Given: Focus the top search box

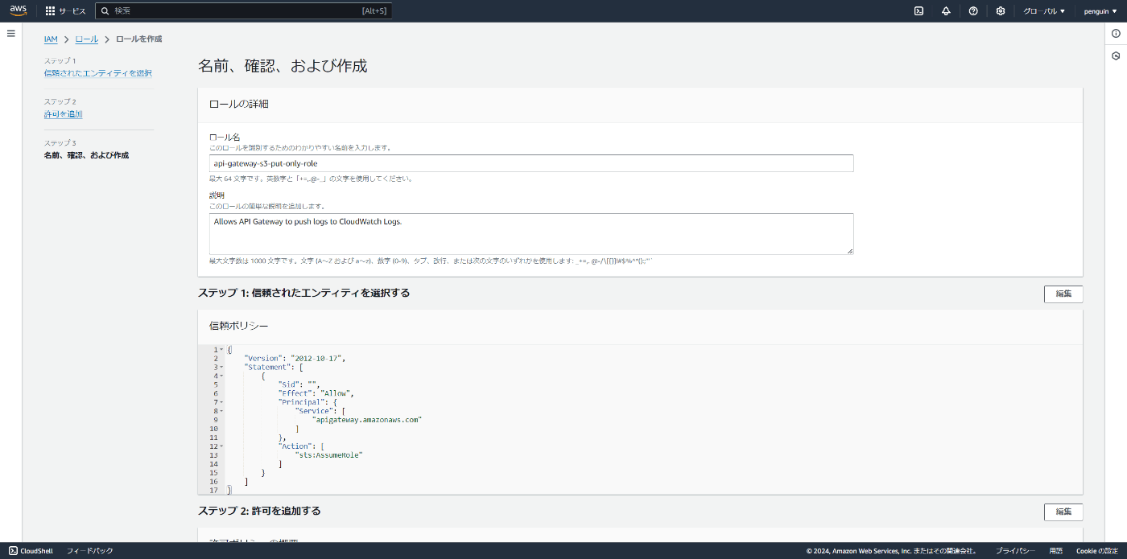Looking at the screenshot, I should (x=243, y=11).
